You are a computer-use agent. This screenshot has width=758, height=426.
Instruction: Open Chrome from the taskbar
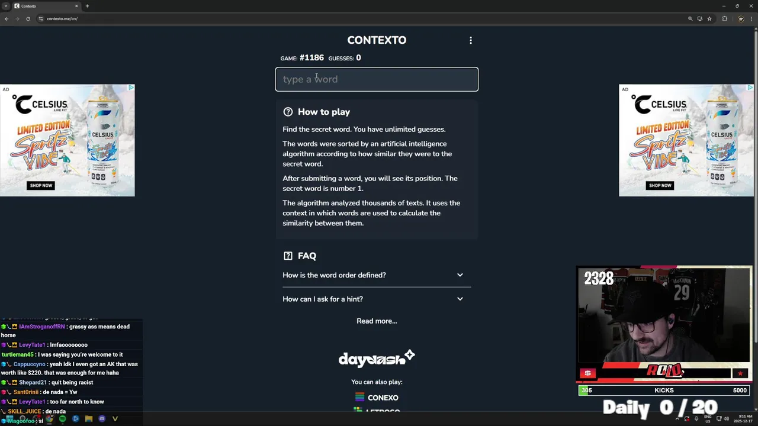coord(49,419)
